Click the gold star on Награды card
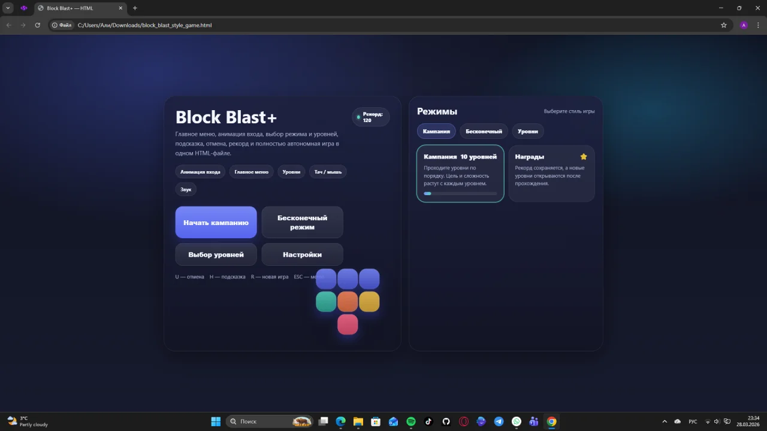 (x=584, y=157)
